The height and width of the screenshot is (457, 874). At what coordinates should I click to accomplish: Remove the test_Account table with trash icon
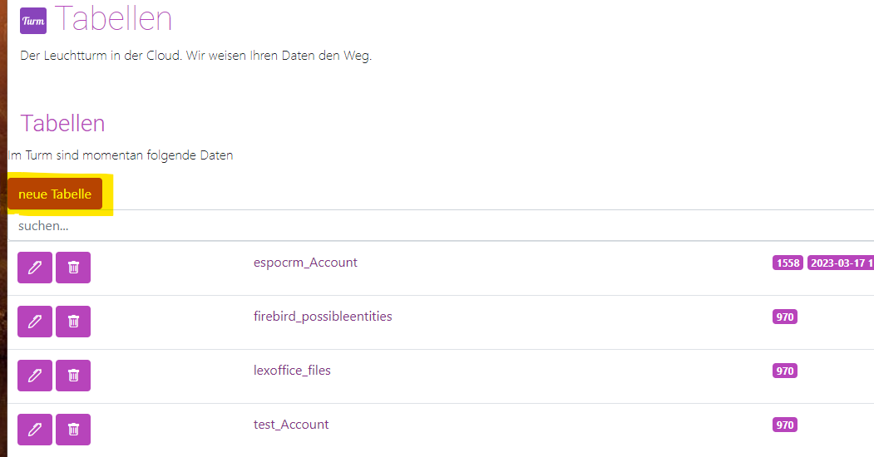(73, 430)
